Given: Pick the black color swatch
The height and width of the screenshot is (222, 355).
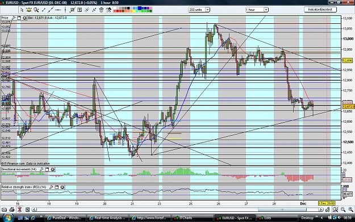Looking at the screenshot, I should click(128, 8).
